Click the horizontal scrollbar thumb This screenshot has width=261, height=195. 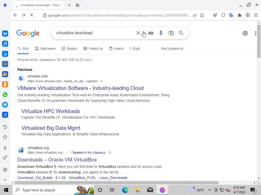116,183
